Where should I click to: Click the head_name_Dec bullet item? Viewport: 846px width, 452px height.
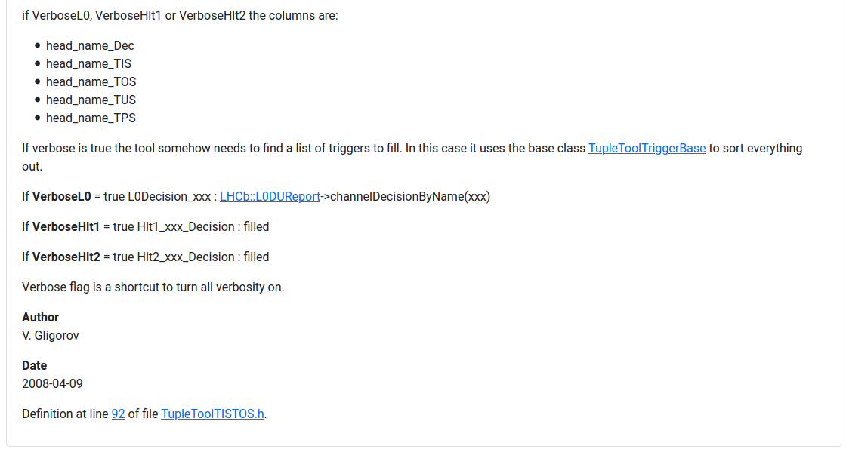coord(90,46)
